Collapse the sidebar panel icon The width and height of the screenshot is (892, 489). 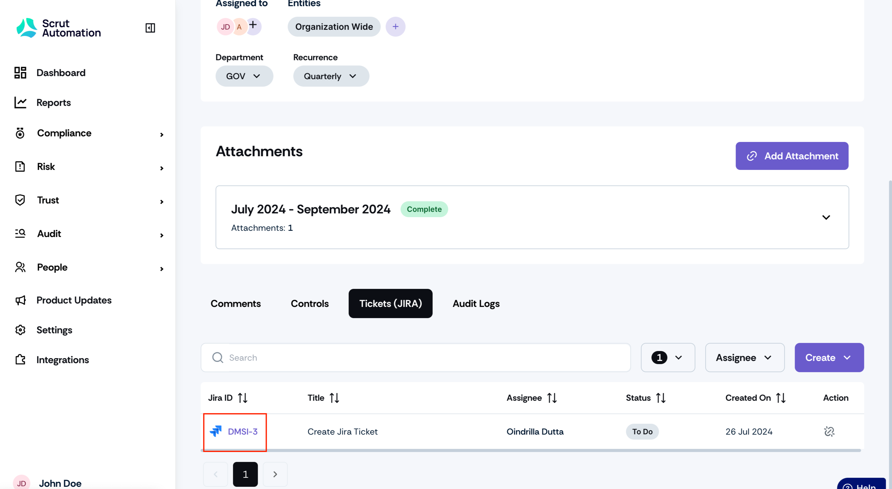[150, 28]
